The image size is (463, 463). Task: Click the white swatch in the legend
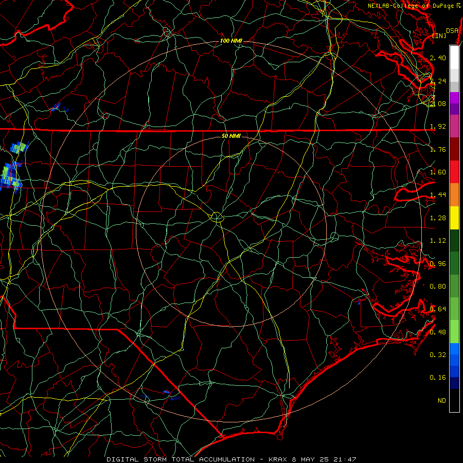pyautogui.click(x=454, y=58)
